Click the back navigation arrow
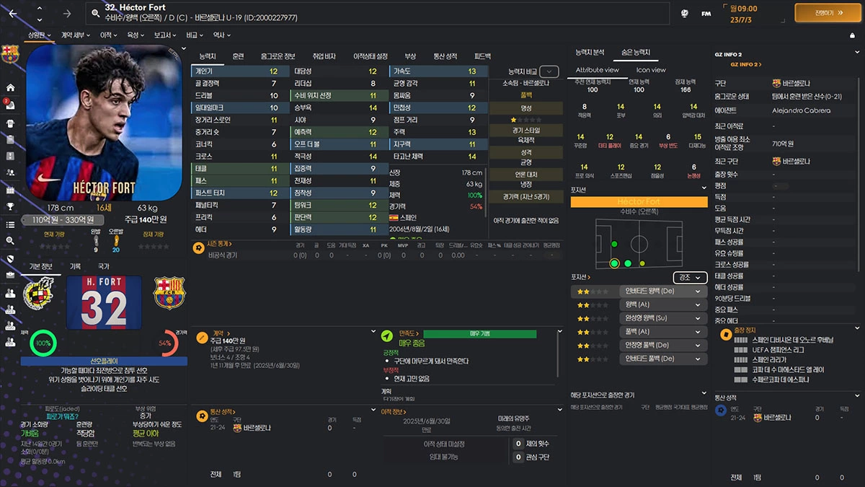This screenshot has height=487, width=865. [x=14, y=13]
